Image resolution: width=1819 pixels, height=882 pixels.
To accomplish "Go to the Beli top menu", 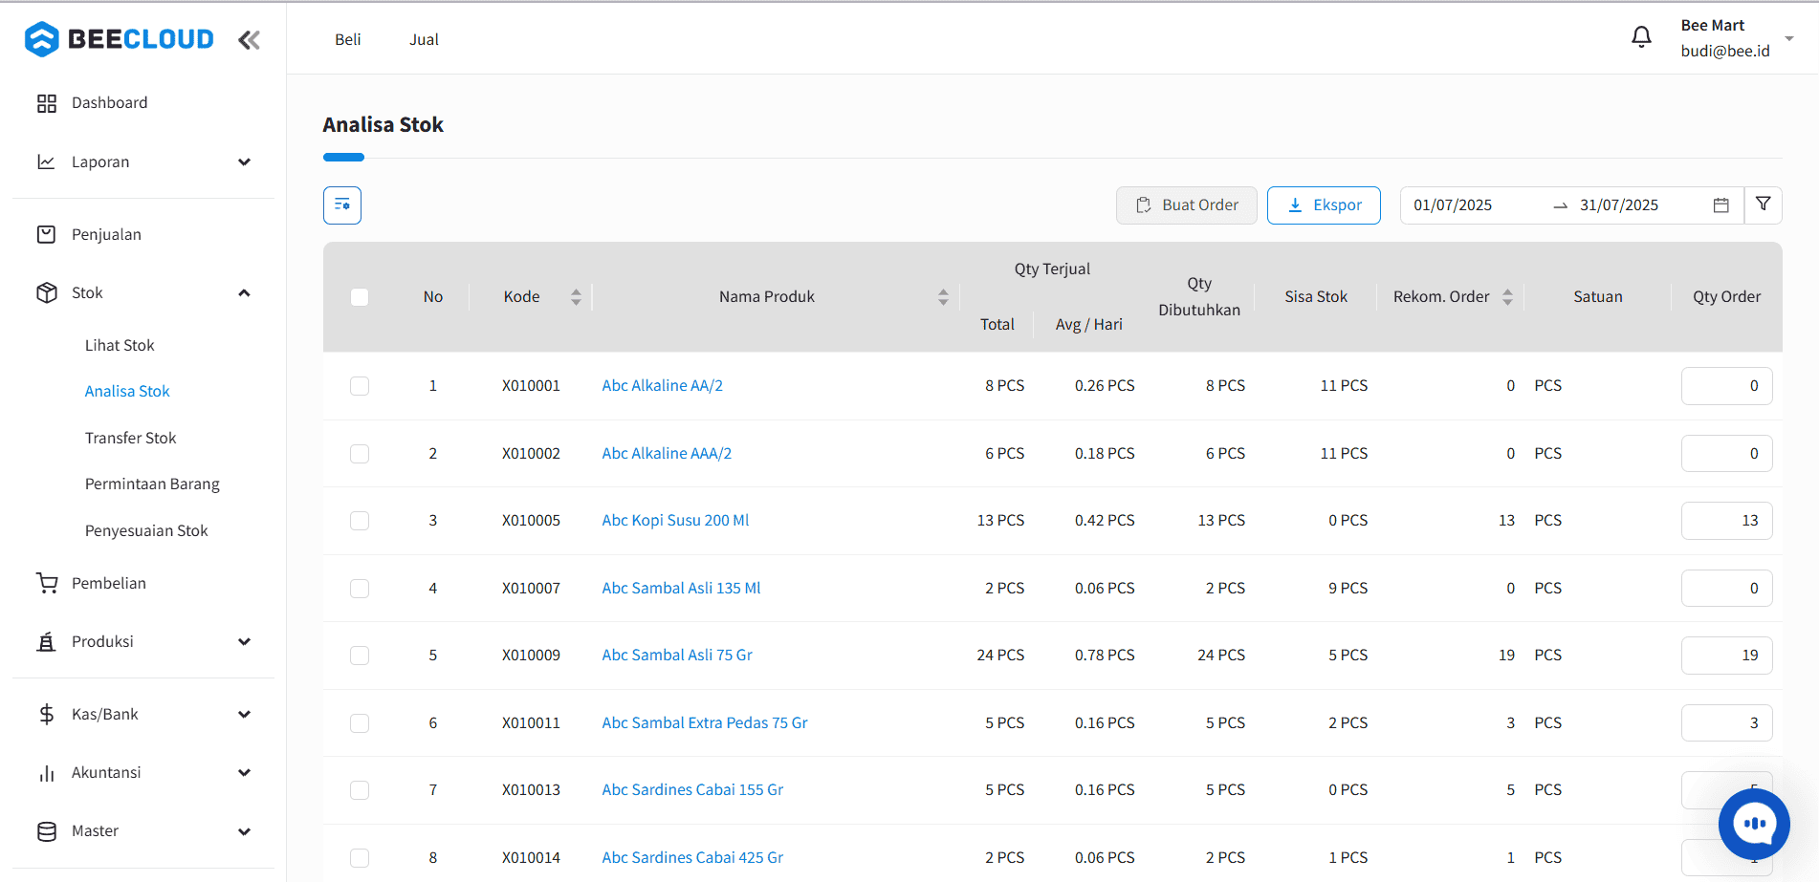I will 347,39.
